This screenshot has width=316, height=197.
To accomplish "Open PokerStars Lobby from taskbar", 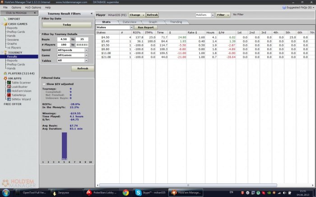I will pyautogui.click(x=102, y=192).
